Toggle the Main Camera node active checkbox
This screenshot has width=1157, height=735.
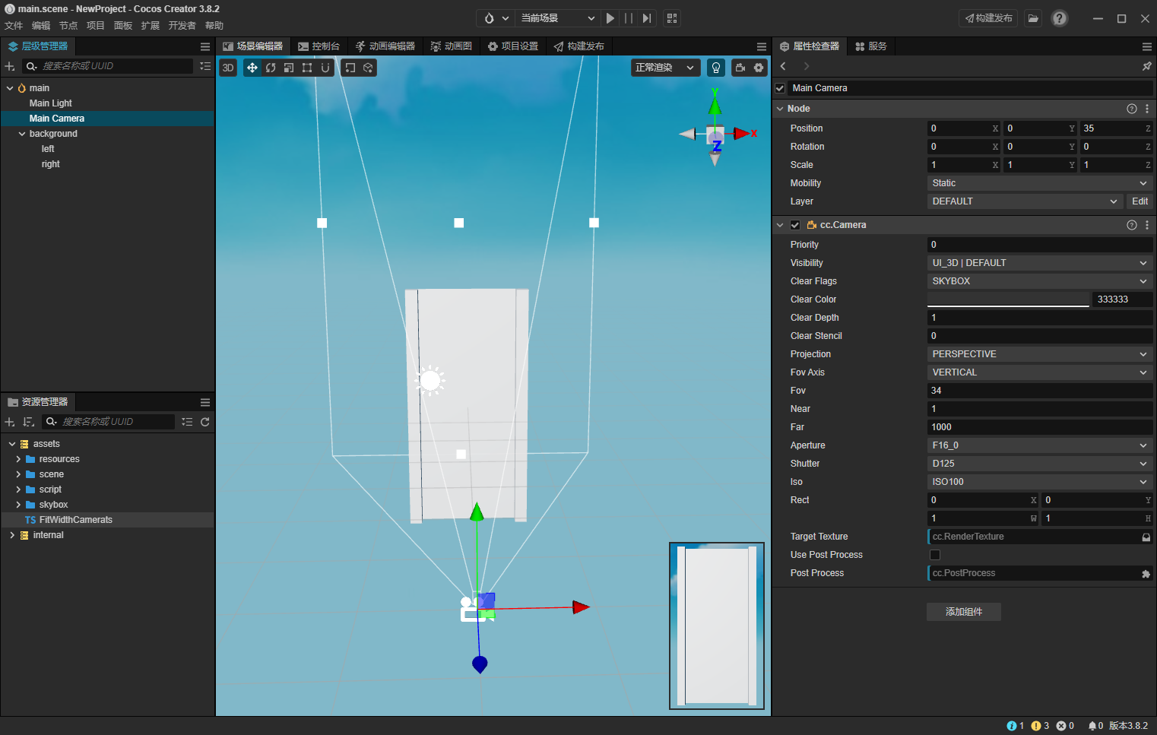click(x=780, y=88)
